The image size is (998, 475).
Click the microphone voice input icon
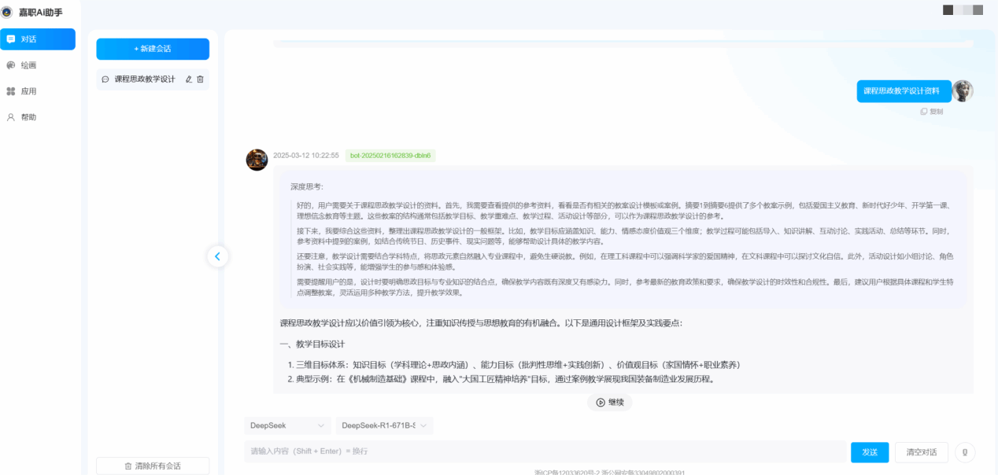[x=964, y=452]
